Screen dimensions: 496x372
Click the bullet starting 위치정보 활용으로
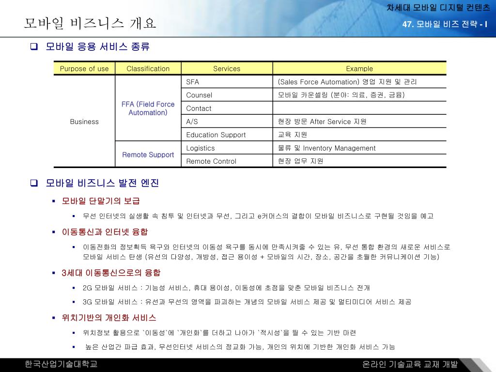tap(219, 333)
